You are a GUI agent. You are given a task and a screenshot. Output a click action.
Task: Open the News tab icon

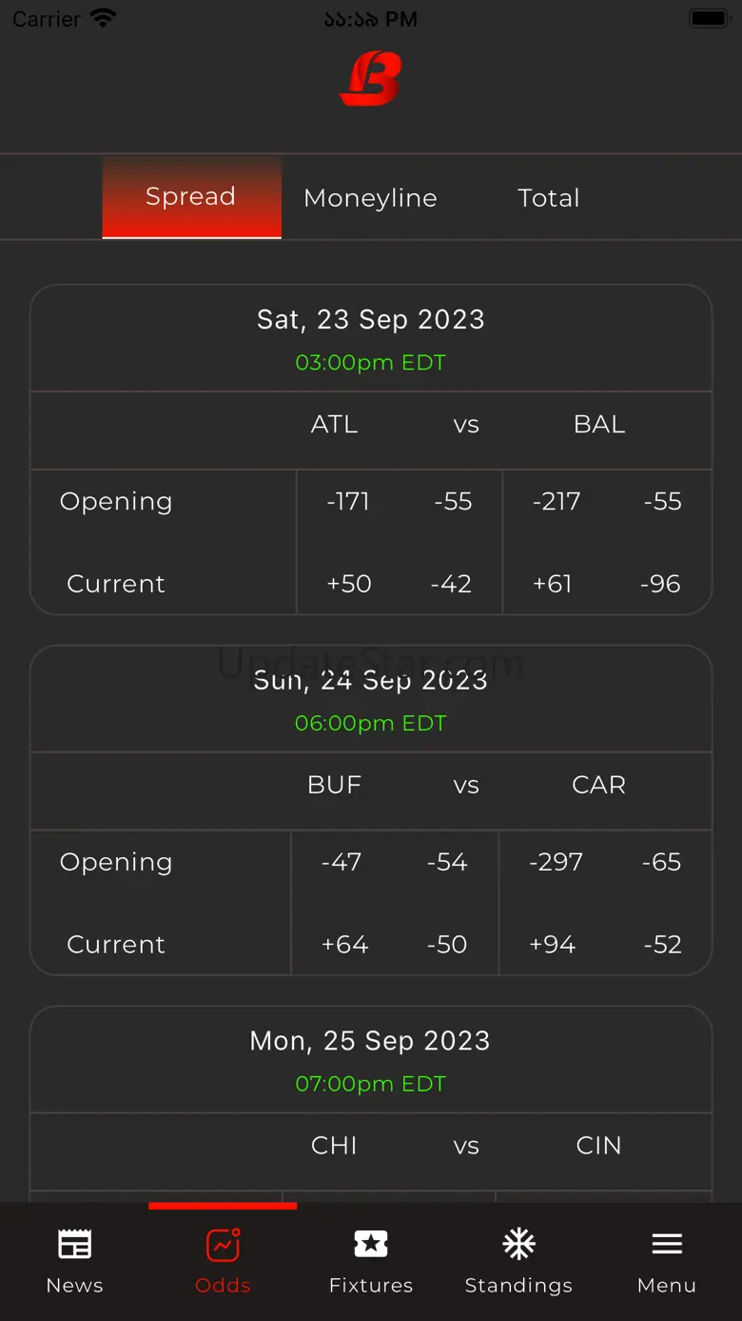(74, 1244)
